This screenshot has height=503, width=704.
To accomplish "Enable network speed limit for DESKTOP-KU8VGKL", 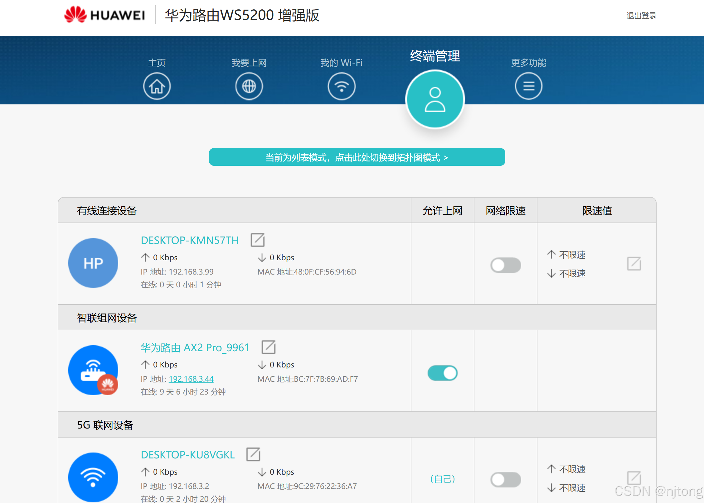I will (x=505, y=479).
